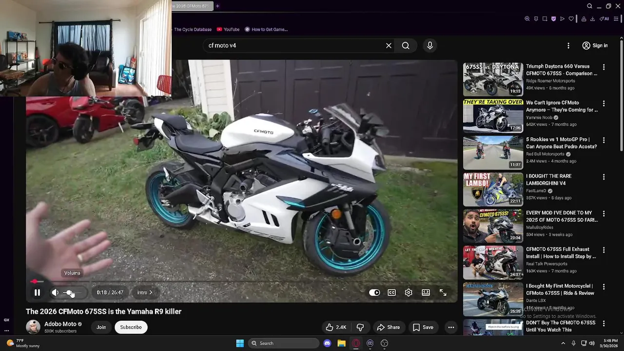Open YouTube settings three-dot menu
The height and width of the screenshot is (351, 624).
point(568,45)
